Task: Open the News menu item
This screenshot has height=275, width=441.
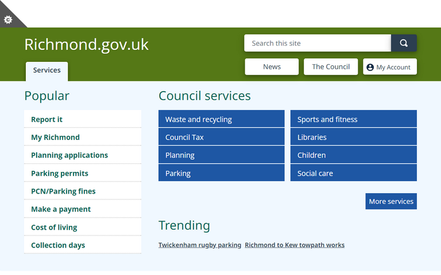Action: click(272, 66)
